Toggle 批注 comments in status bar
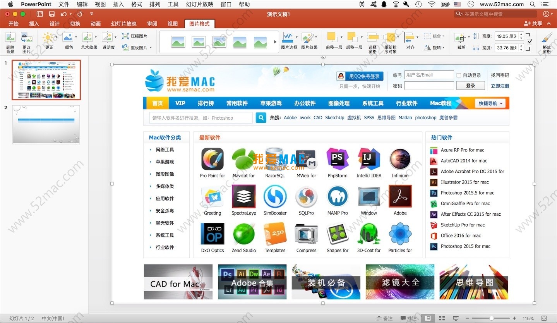This screenshot has height=323, width=557. (x=409, y=318)
